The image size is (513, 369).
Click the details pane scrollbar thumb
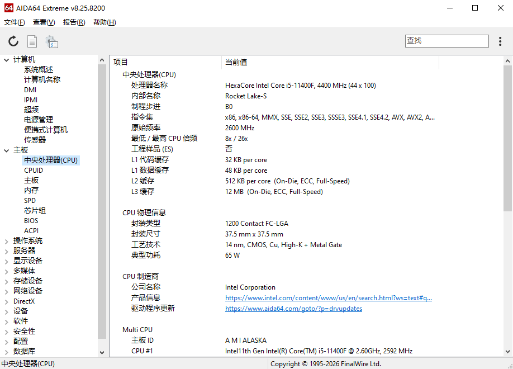tap(507, 139)
